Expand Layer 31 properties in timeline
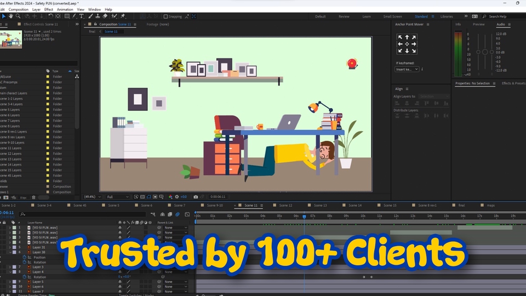This screenshot has height=296, width=526. (x=9, y=247)
